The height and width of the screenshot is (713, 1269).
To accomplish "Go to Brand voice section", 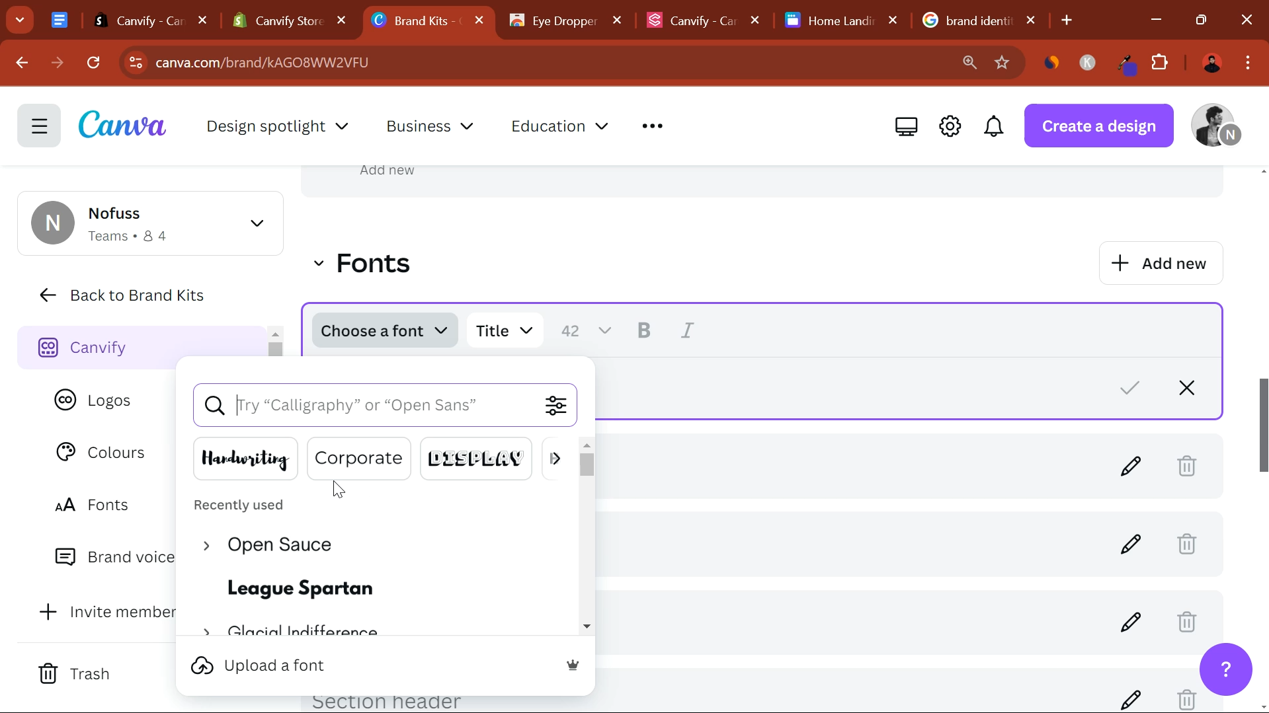I will 114,557.
